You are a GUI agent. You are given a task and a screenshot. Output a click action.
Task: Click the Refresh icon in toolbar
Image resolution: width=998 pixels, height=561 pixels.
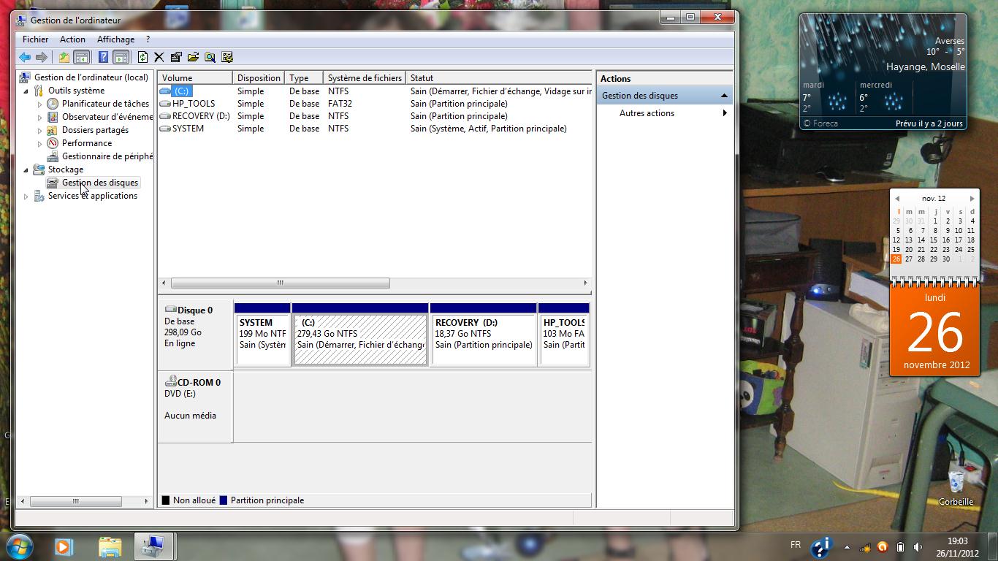pyautogui.click(x=142, y=57)
